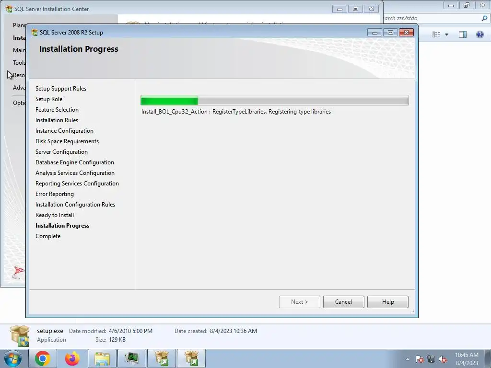This screenshot has height=368, width=491.
Task: Open the clock showing 10:45 AM
Action: click(467, 358)
